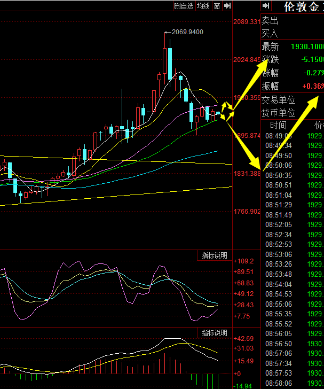Select the 08:55:52 tick row
Image resolution: width=324 pixels, height=389 pixels.
click(x=295, y=324)
